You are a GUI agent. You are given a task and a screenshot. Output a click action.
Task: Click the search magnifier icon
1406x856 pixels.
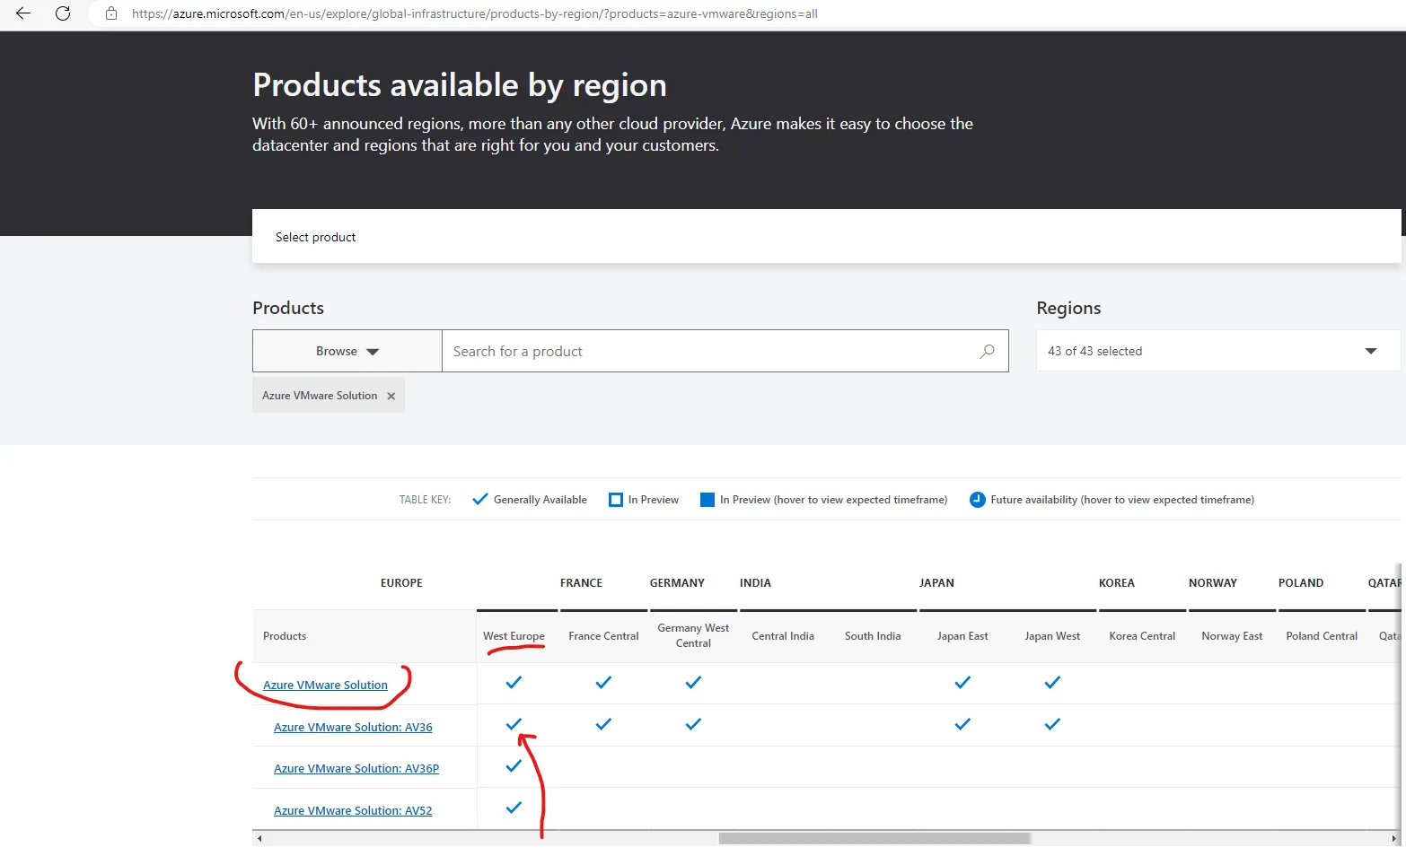point(988,351)
